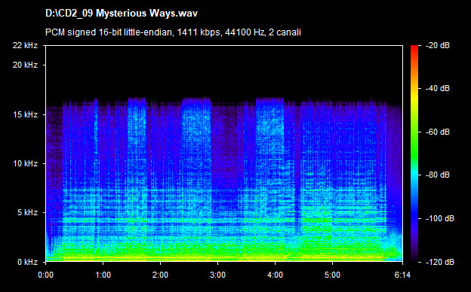Image resolution: width=471 pixels, height=292 pixels.
Task: Click the 15 kHz frequency label
Action: pyautogui.click(x=25, y=114)
